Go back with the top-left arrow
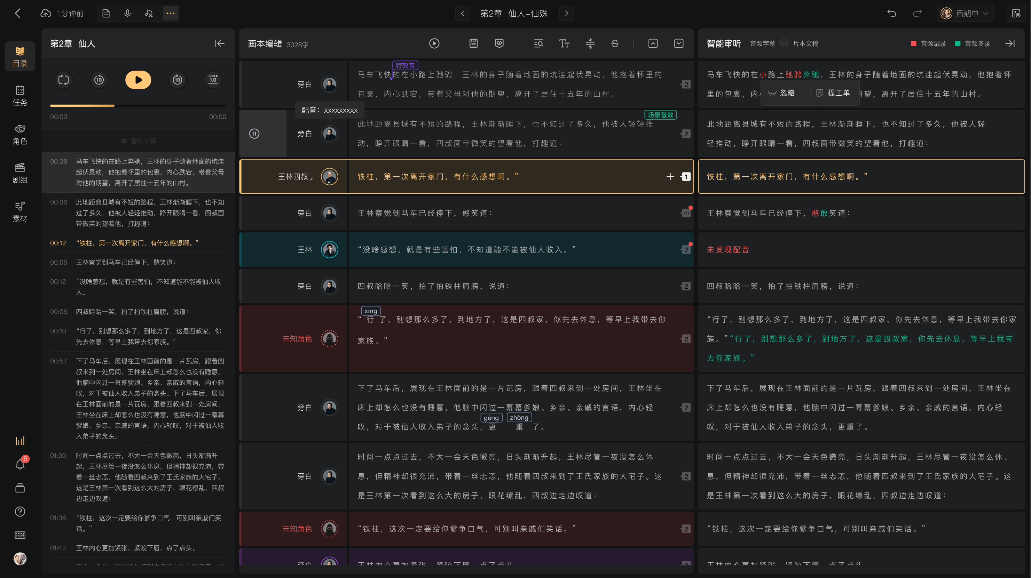Screen dimensions: 1031x578 point(18,13)
